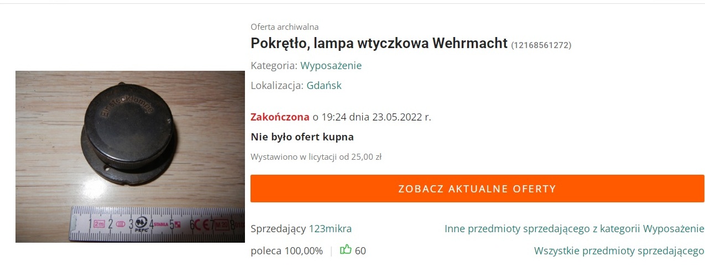Click the green thumbs-up recommendation icon
Screen dimensions: 705x272
346,250
